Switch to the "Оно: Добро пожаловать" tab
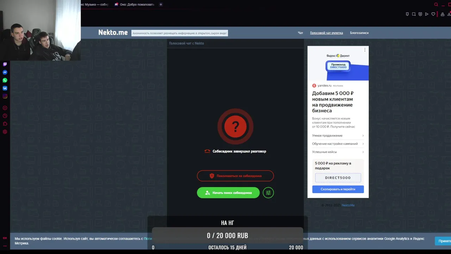The width and height of the screenshot is (451, 254). (x=135, y=5)
